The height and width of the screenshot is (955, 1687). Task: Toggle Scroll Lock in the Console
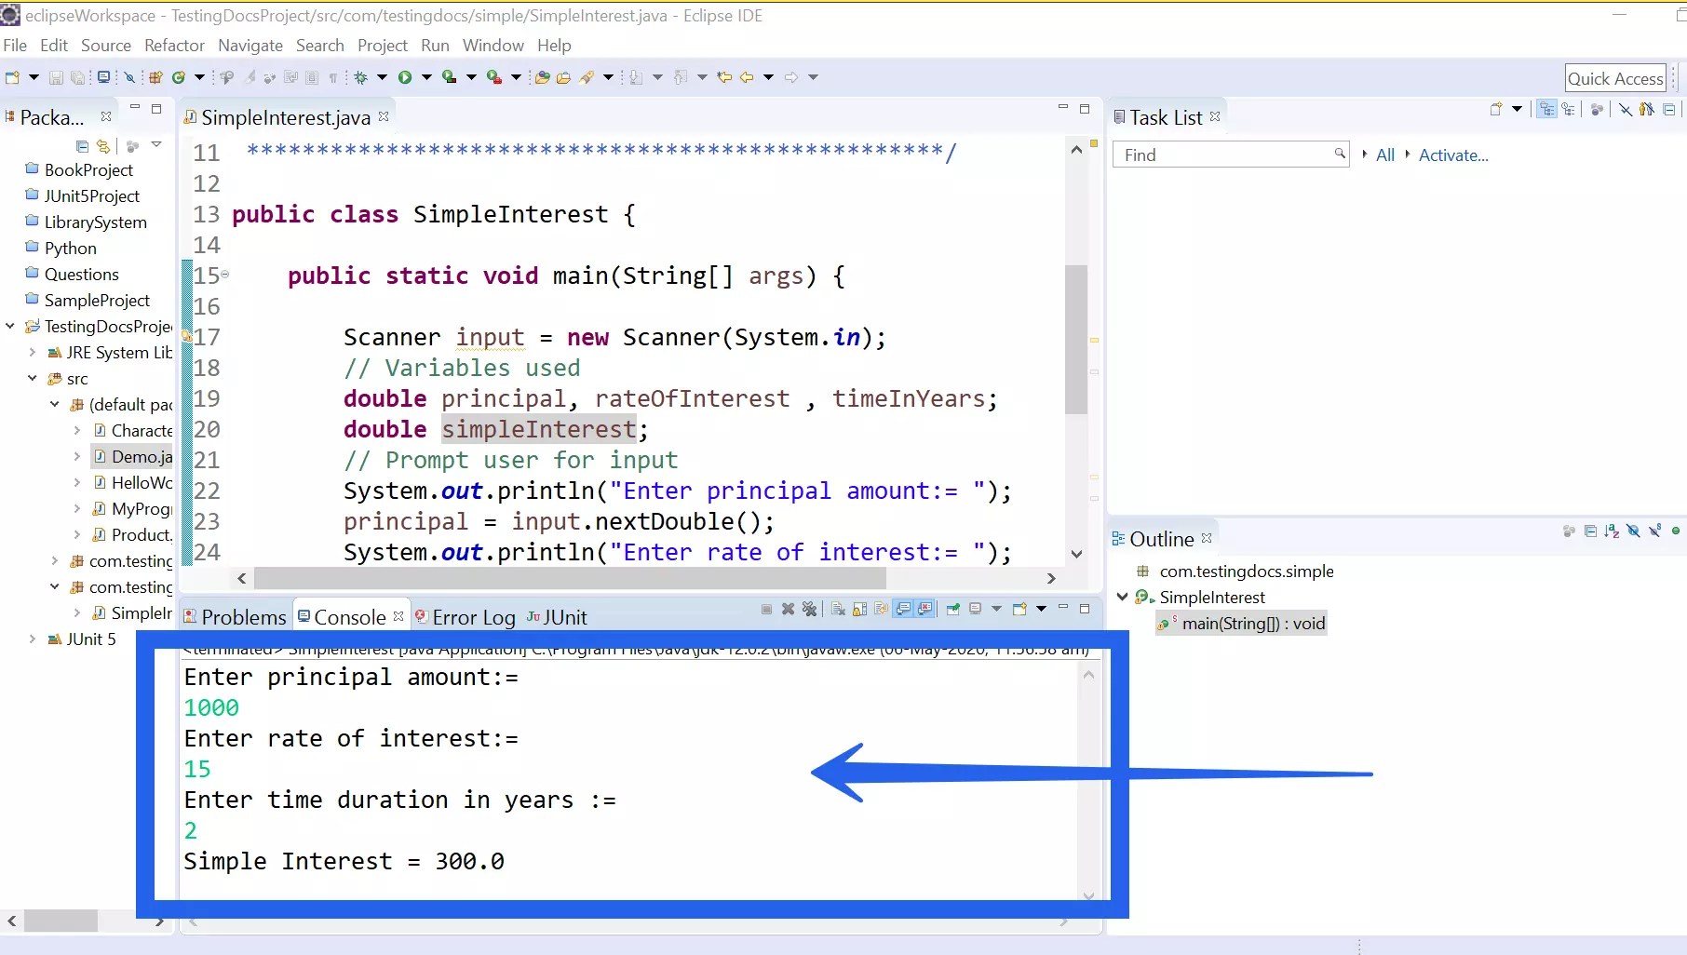pos(859,609)
